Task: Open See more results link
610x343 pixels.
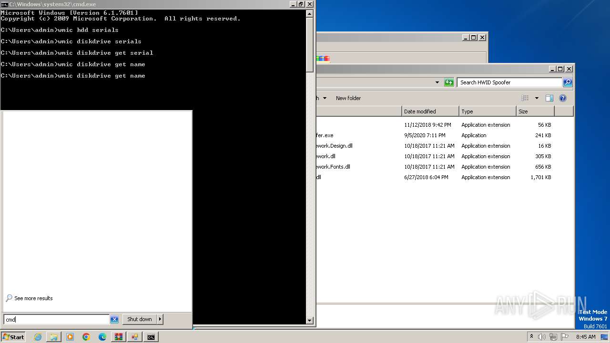Action: [x=33, y=298]
